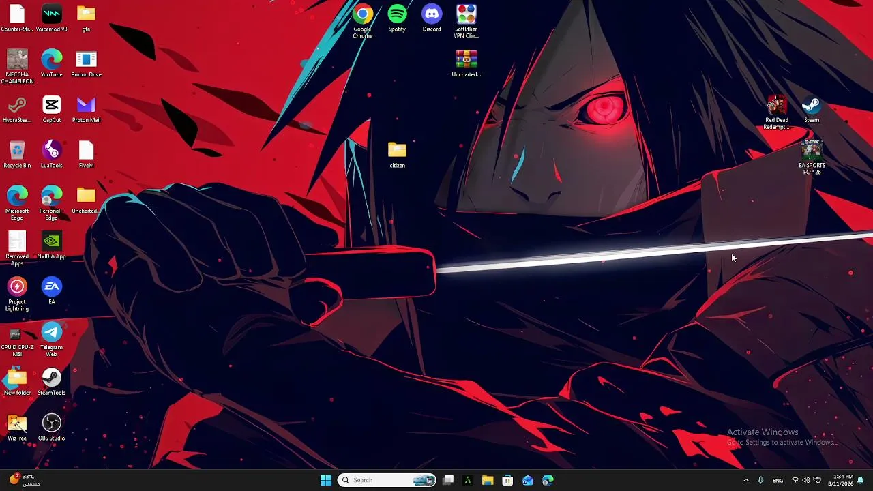Image resolution: width=873 pixels, height=491 pixels.
Task: Select the gta folder icon
Action: tap(86, 18)
